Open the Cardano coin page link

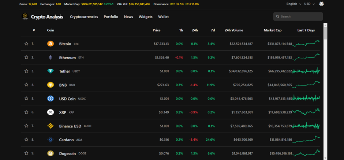[x=66, y=140]
